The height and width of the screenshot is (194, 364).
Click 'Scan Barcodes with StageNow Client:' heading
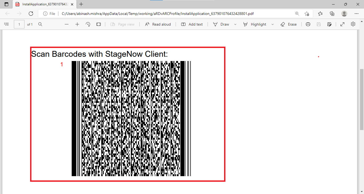point(99,54)
